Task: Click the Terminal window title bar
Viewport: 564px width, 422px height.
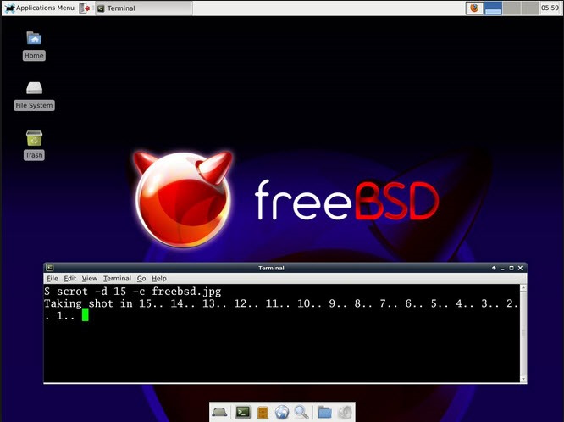Action: (271, 268)
